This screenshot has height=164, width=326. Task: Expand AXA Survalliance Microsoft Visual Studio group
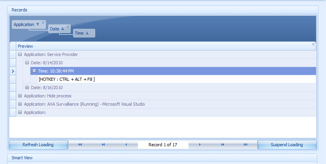20,104
